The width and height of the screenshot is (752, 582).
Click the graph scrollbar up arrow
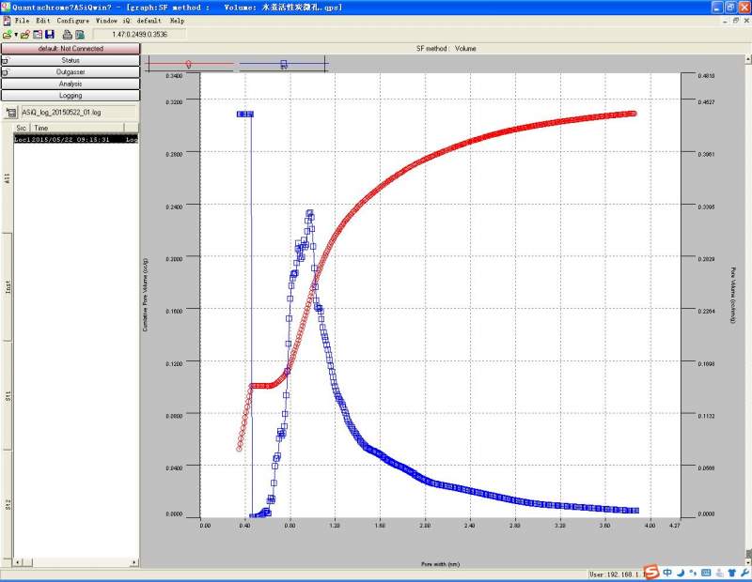tap(747, 59)
